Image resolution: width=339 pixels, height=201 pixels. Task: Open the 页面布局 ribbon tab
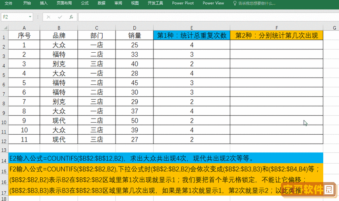(x=64, y=3)
